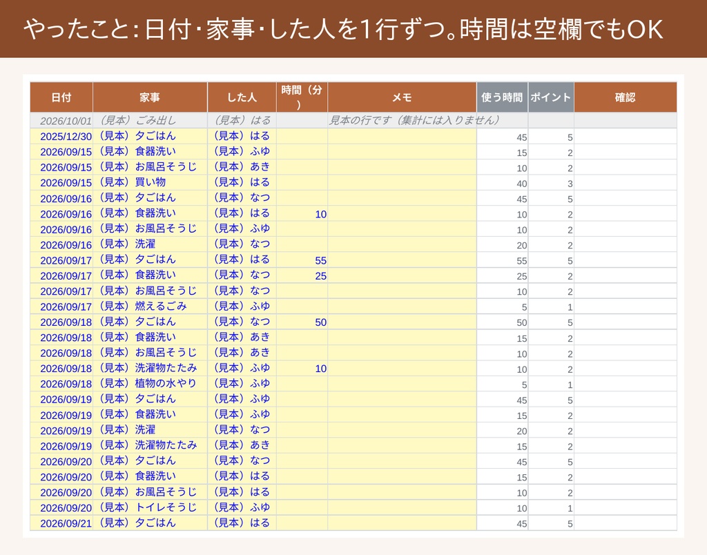Viewport: 707px width, 555px height.
Task: Select the date cell 2025/12/30
Action: tap(61, 136)
